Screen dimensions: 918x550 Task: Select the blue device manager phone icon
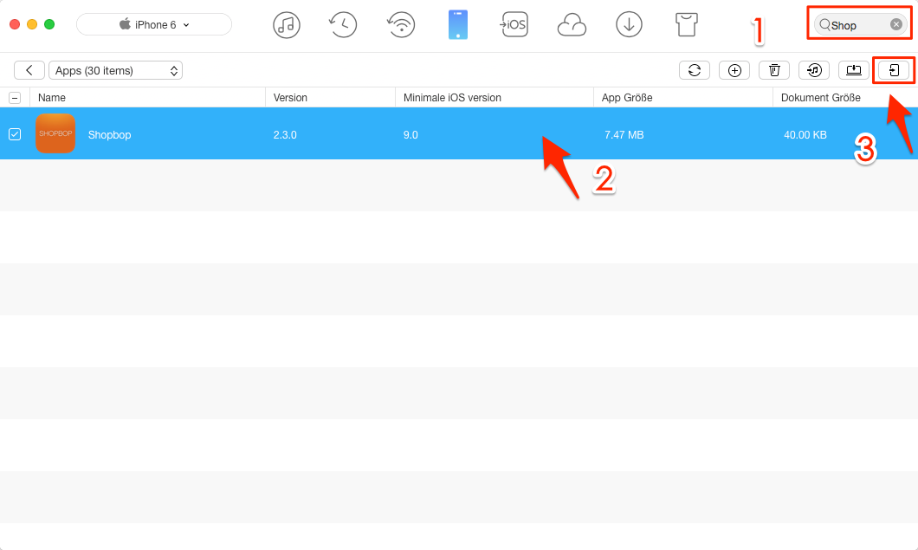coord(458,24)
